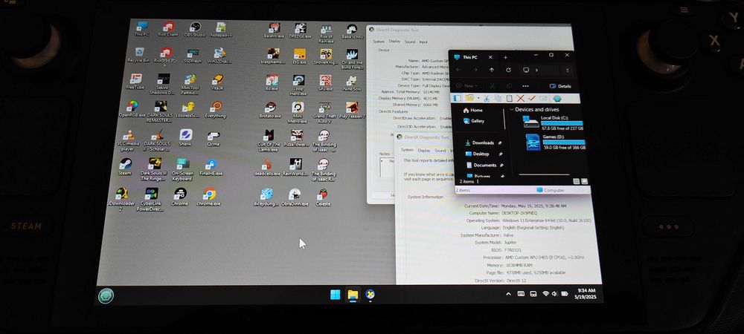The image size is (744, 334).
Task: Switch Explorer to large icons view button
Action: [x=585, y=181]
